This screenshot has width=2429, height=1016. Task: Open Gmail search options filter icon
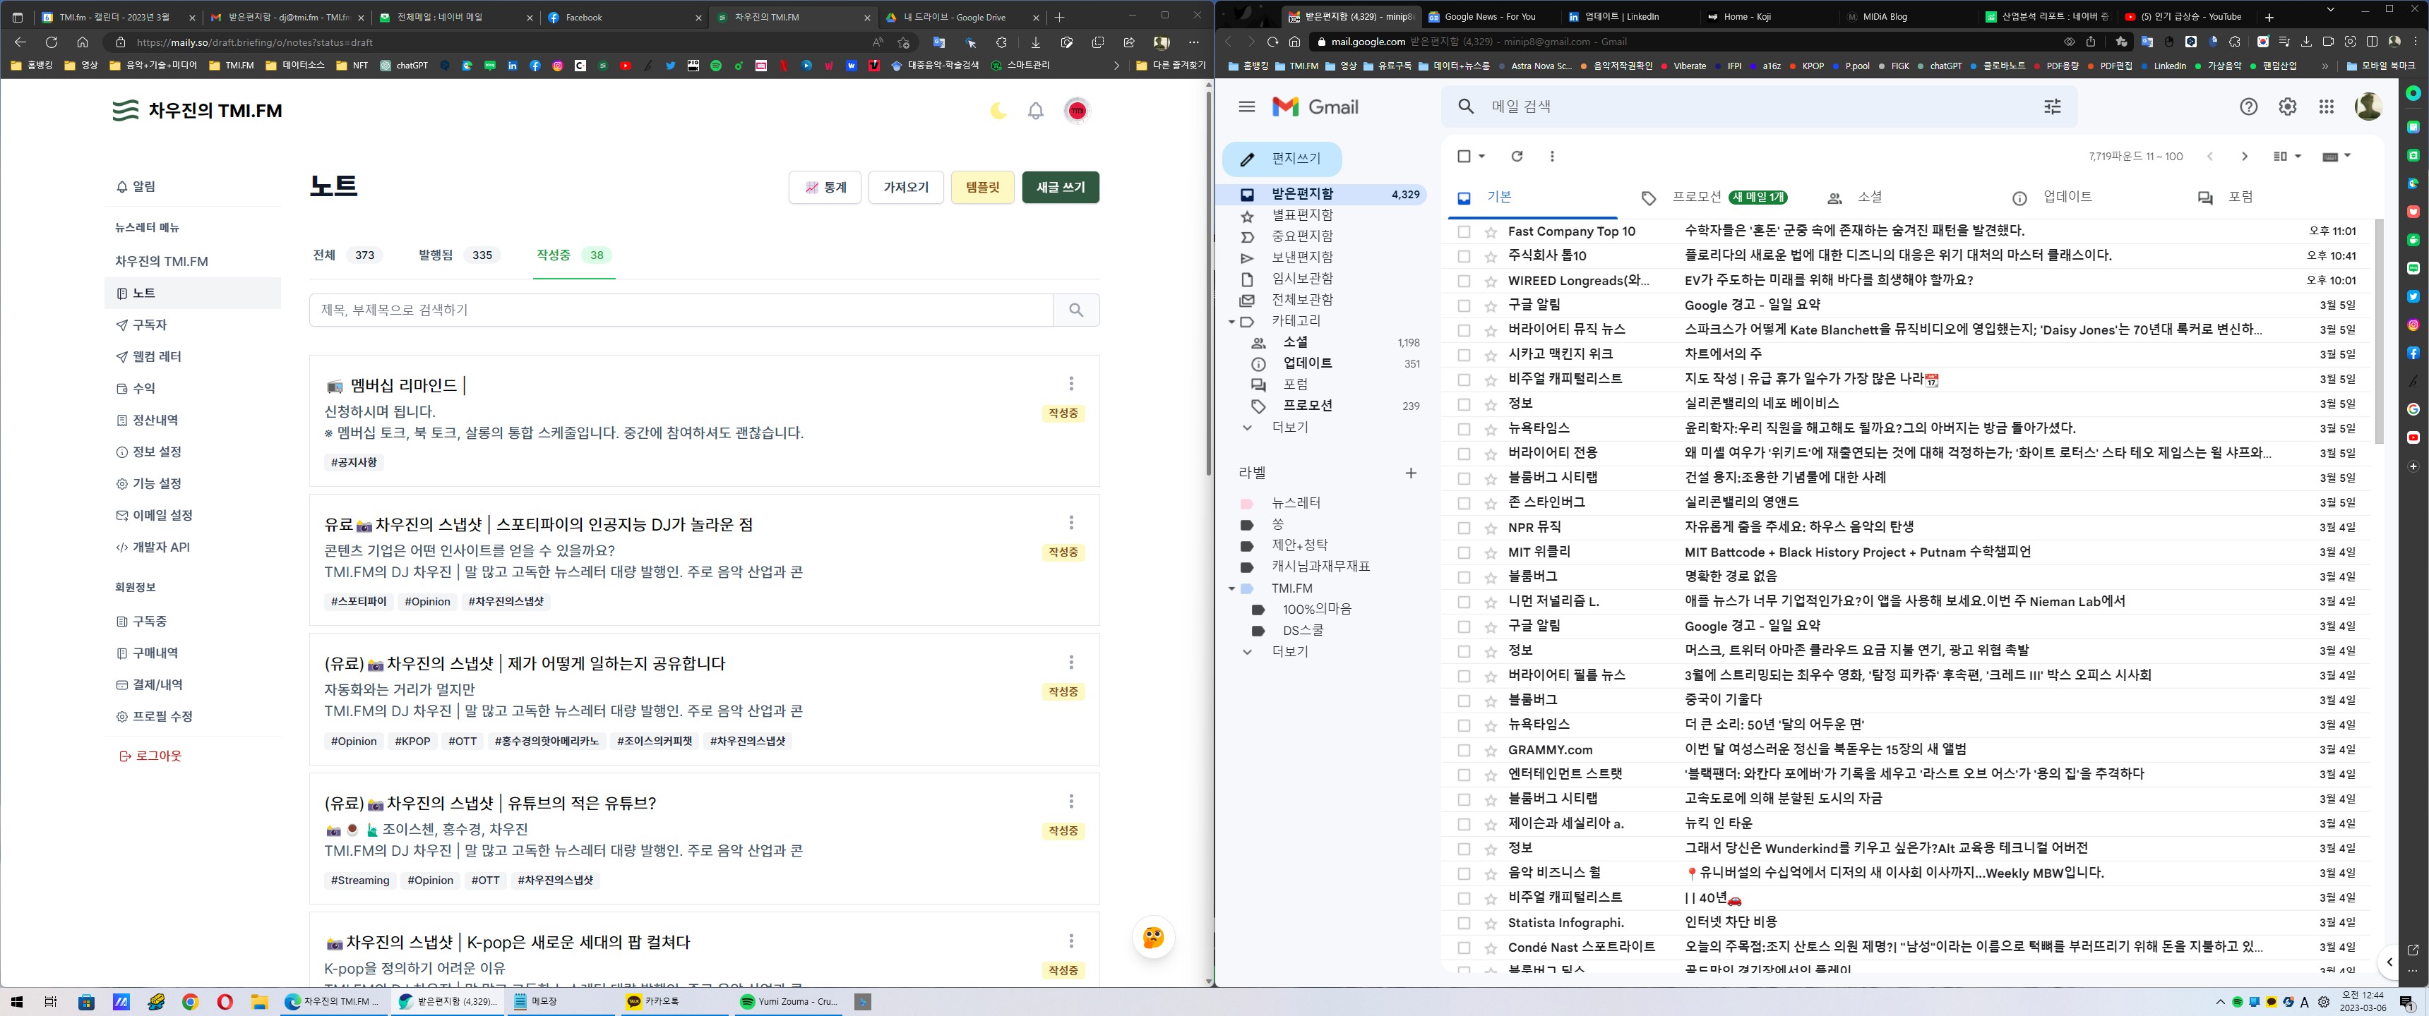(2052, 107)
